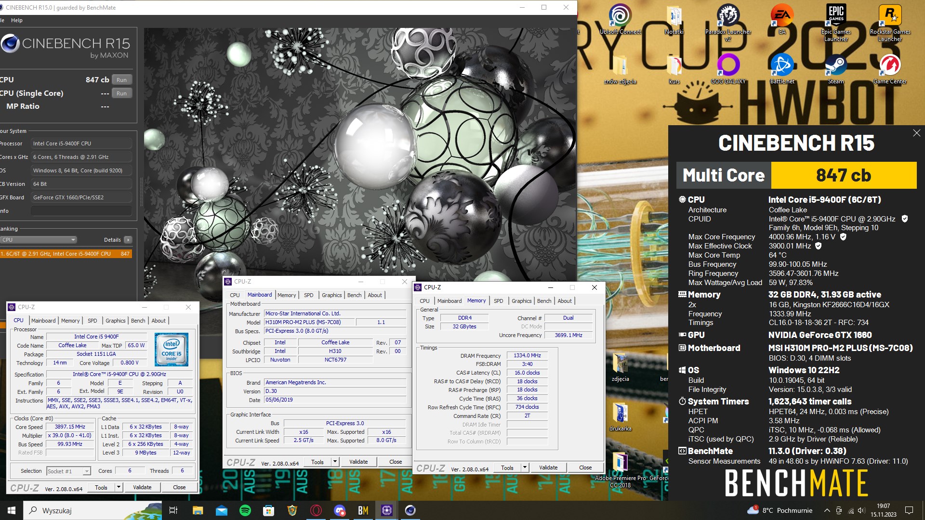Select the orange 6C/6T ranking entry
The height and width of the screenshot is (520, 925).
pyautogui.click(x=66, y=254)
